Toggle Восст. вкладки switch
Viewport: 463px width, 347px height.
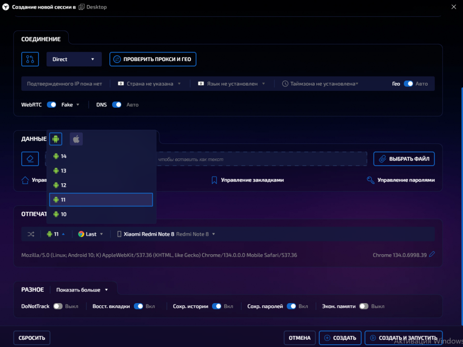click(138, 306)
